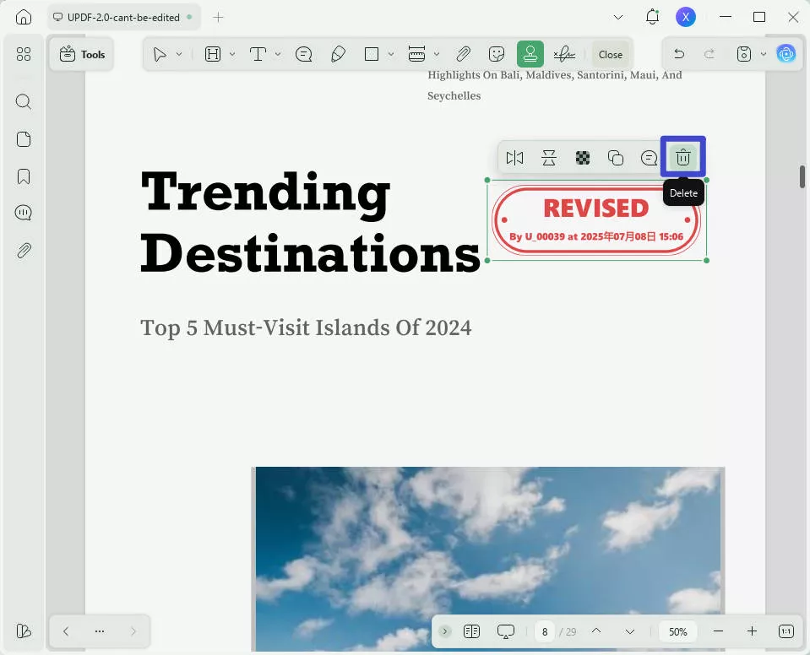Image resolution: width=810 pixels, height=655 pixels.
Task: Open the zoom level dropdown showing 50%
Action: tap(677, 631)
